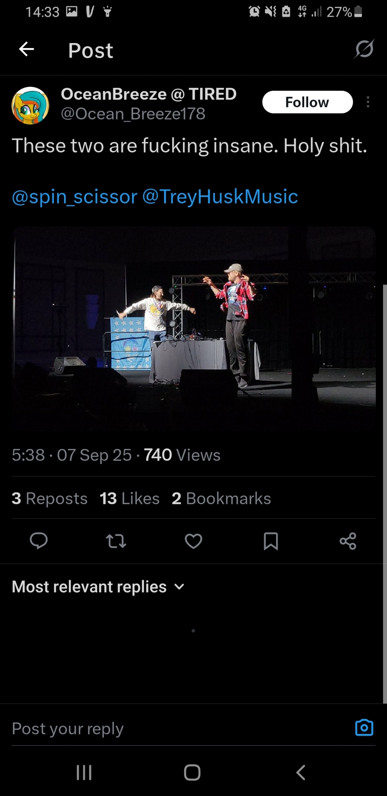Tap the Android home button
This screenshot has width=387, height=796.
pyautogui.click(x=192, y=773)
